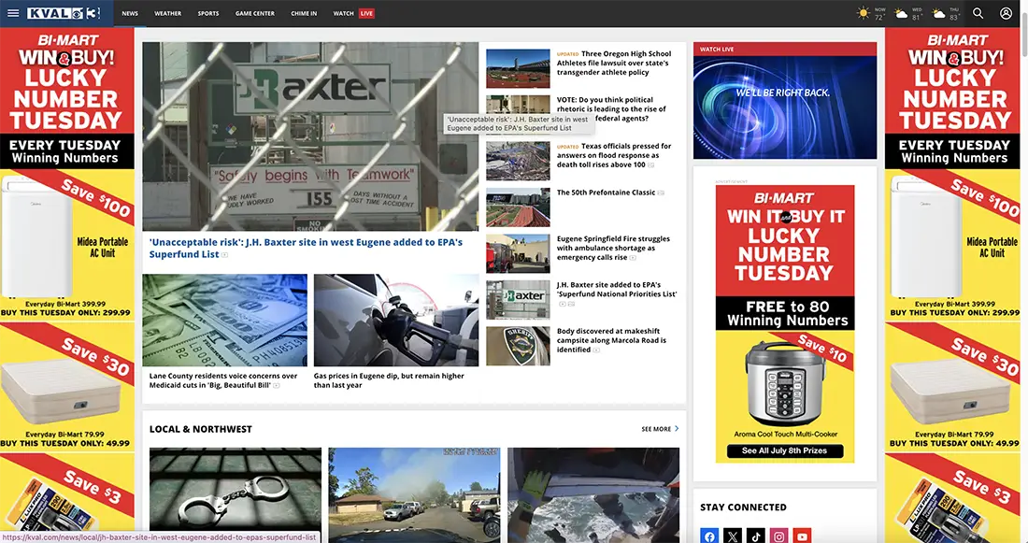Open Body discovered along Marcola Road story

tap(611, 340)
